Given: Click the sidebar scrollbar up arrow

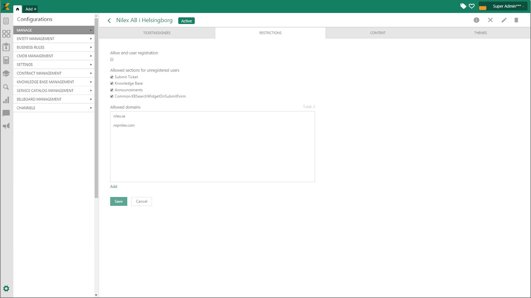Looking at the screenshot, I should 96,15.
